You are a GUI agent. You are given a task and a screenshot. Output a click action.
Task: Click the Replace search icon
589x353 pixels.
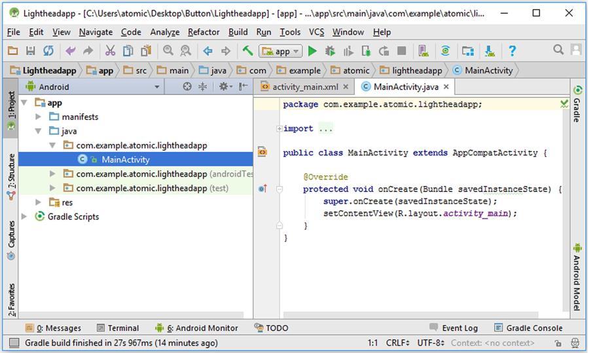pyautogui.click(x=186, y=50)
